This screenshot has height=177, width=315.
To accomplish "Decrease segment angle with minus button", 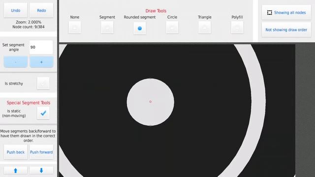I will 15,62.
